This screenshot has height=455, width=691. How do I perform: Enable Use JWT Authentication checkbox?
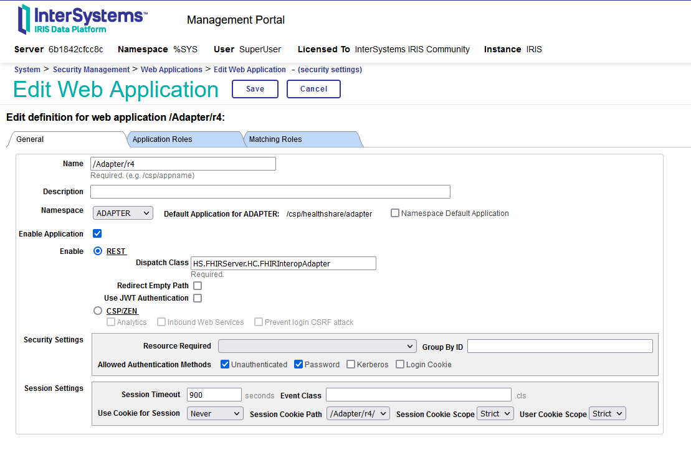(198, 298)
